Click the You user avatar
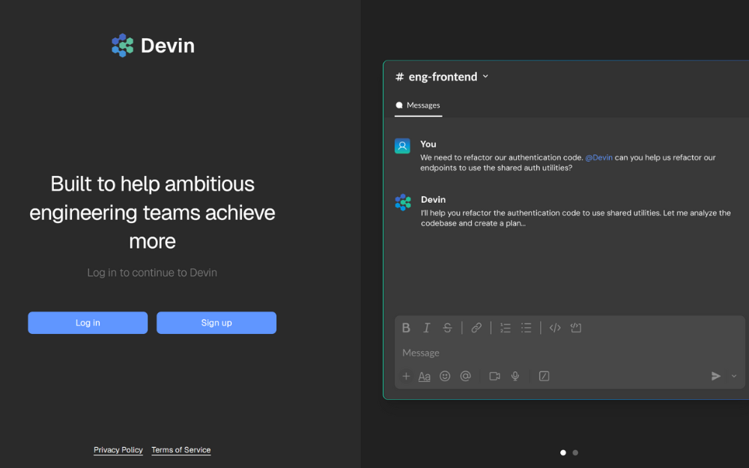749x468 pixels. click(x=402, y=146)
